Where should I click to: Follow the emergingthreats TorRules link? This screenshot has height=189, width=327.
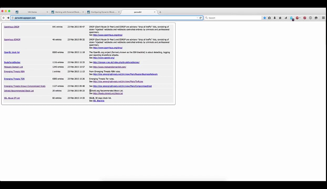pos(118,82)
